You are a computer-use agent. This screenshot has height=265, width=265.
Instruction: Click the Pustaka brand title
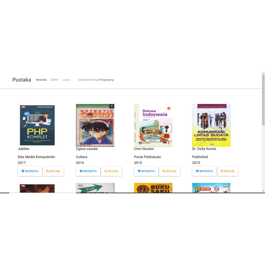tap(22, 80)
